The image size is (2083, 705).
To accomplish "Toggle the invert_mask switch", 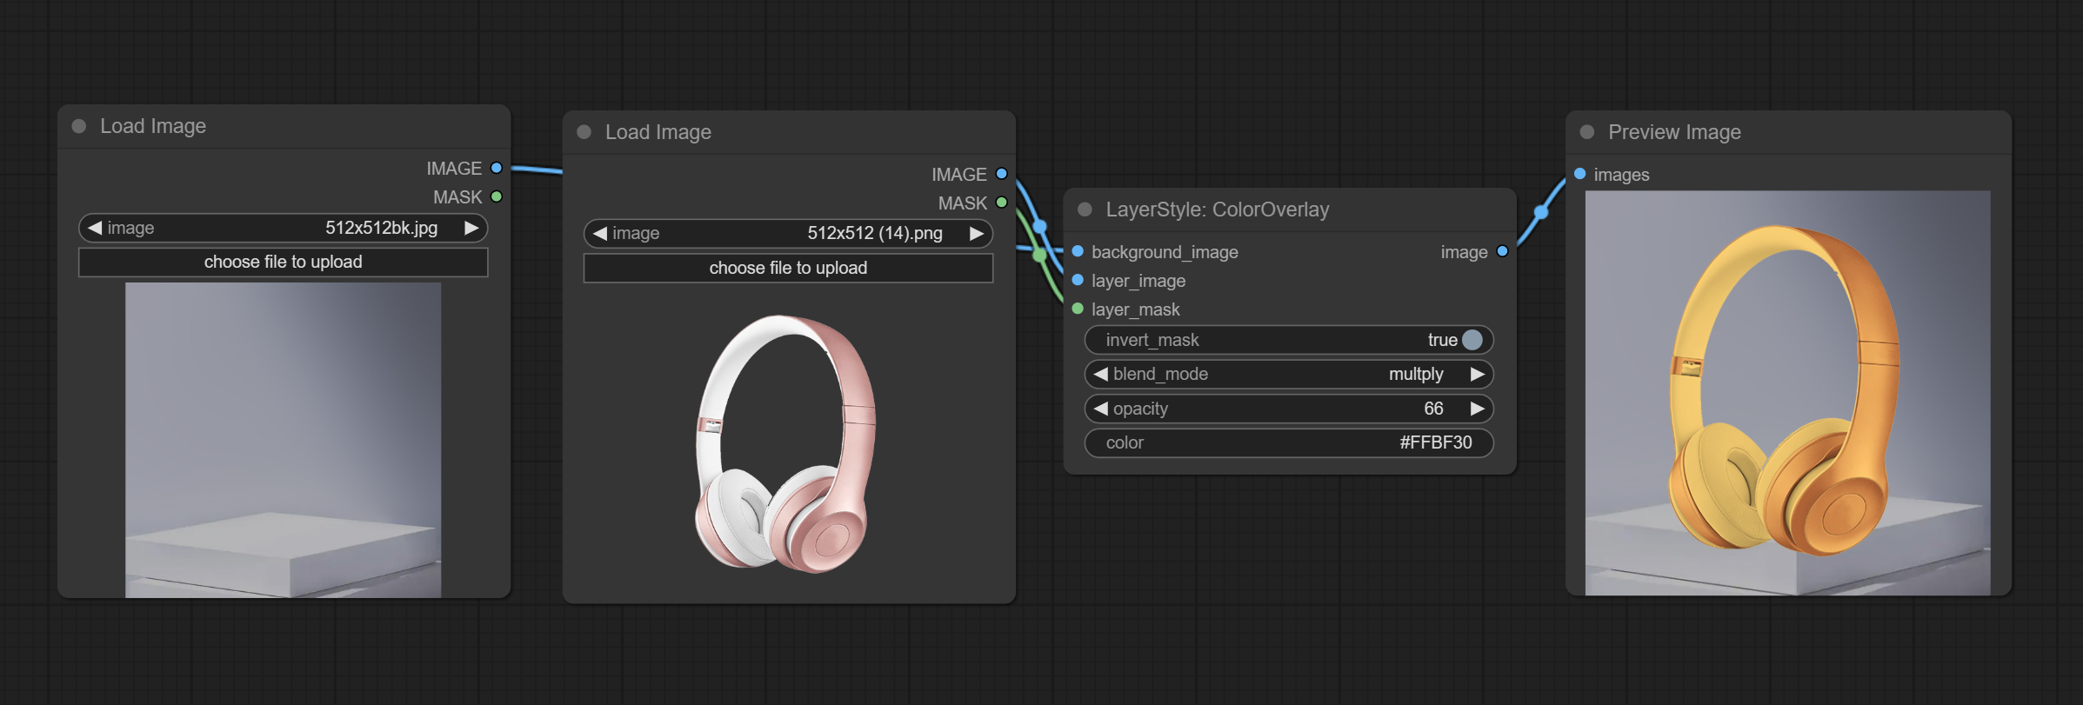I will click(x=1472, y=340).
